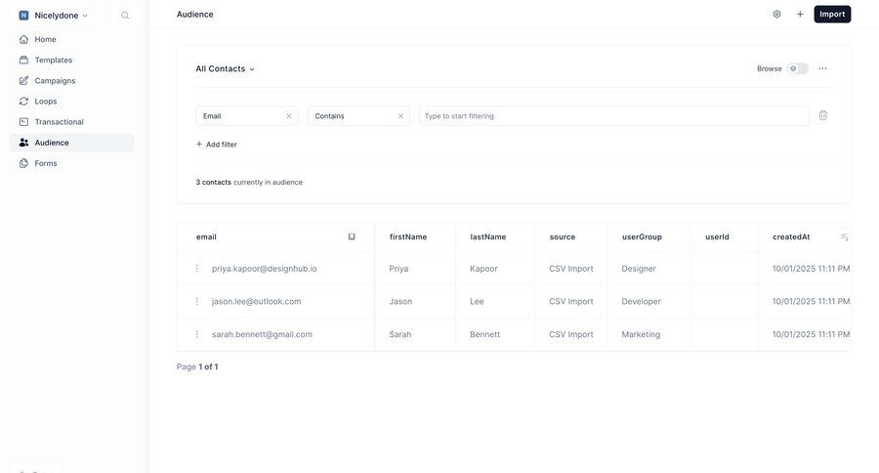This screenshot has width=879, height=473.
Task: Clear the Email filter field selection
Action: [288, 115]
